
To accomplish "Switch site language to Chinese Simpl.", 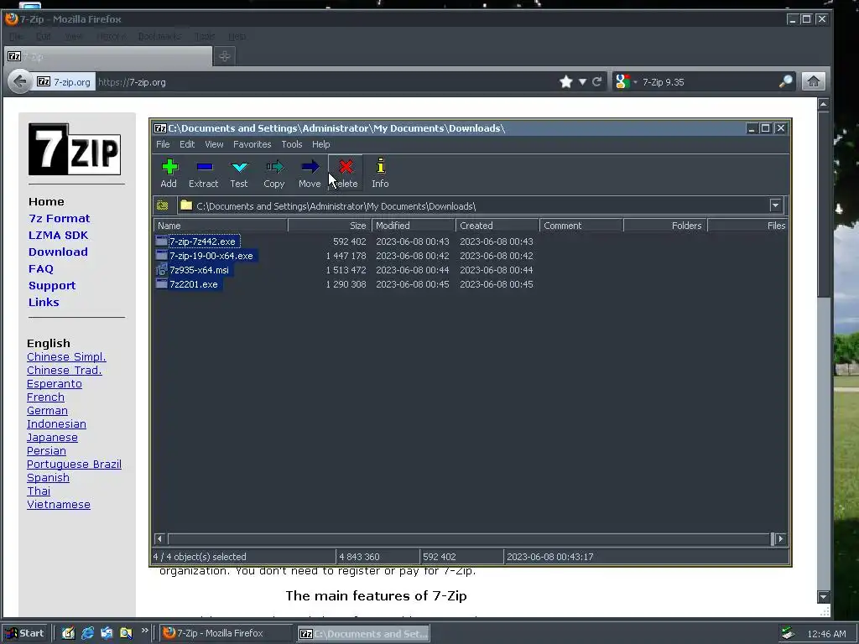I will pos(66,357).
